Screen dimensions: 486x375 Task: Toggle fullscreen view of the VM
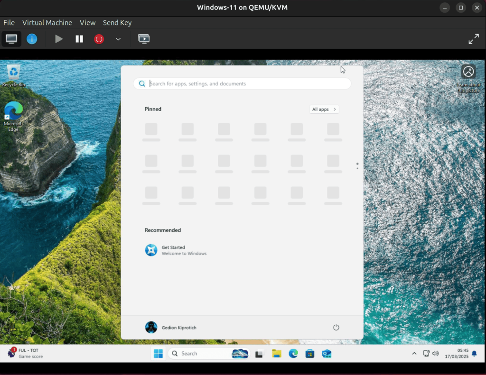click(x=474, y=39)
